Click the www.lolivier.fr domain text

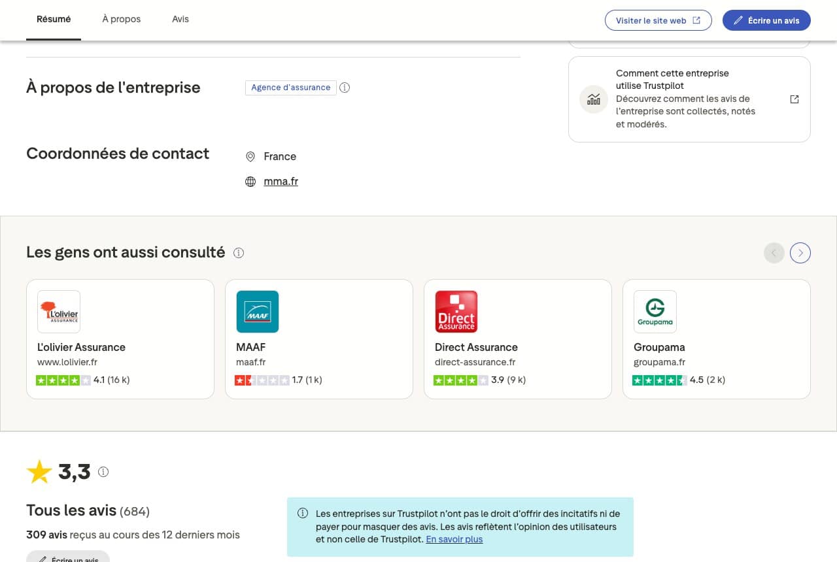click(x=67, y=362)
